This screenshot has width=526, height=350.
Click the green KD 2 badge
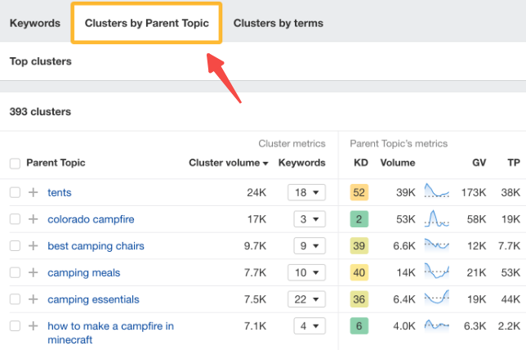(x=360, y=219)
